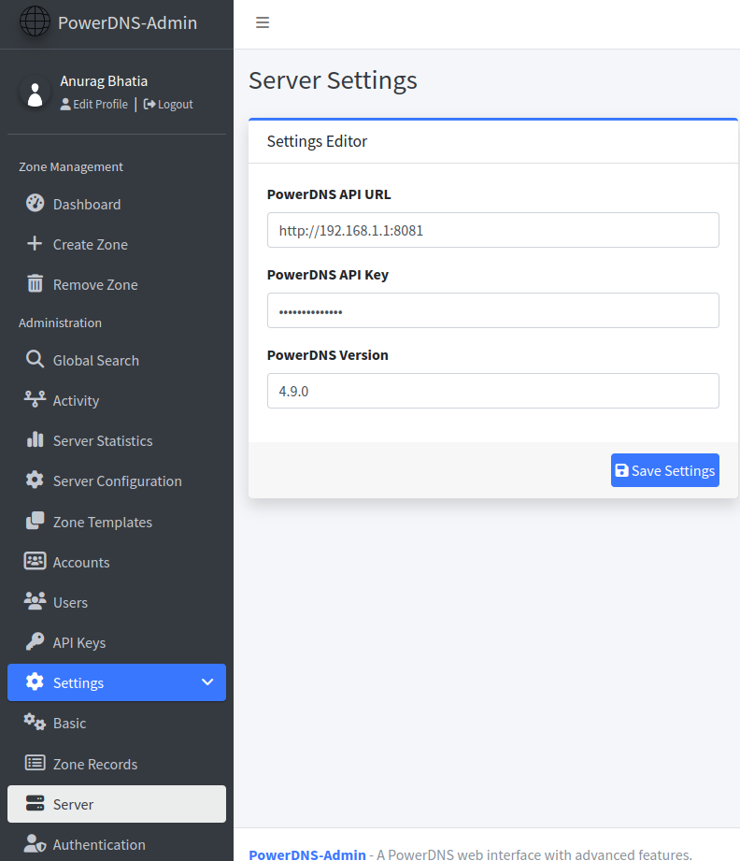Click the Accounts card icon

(35, 561)
